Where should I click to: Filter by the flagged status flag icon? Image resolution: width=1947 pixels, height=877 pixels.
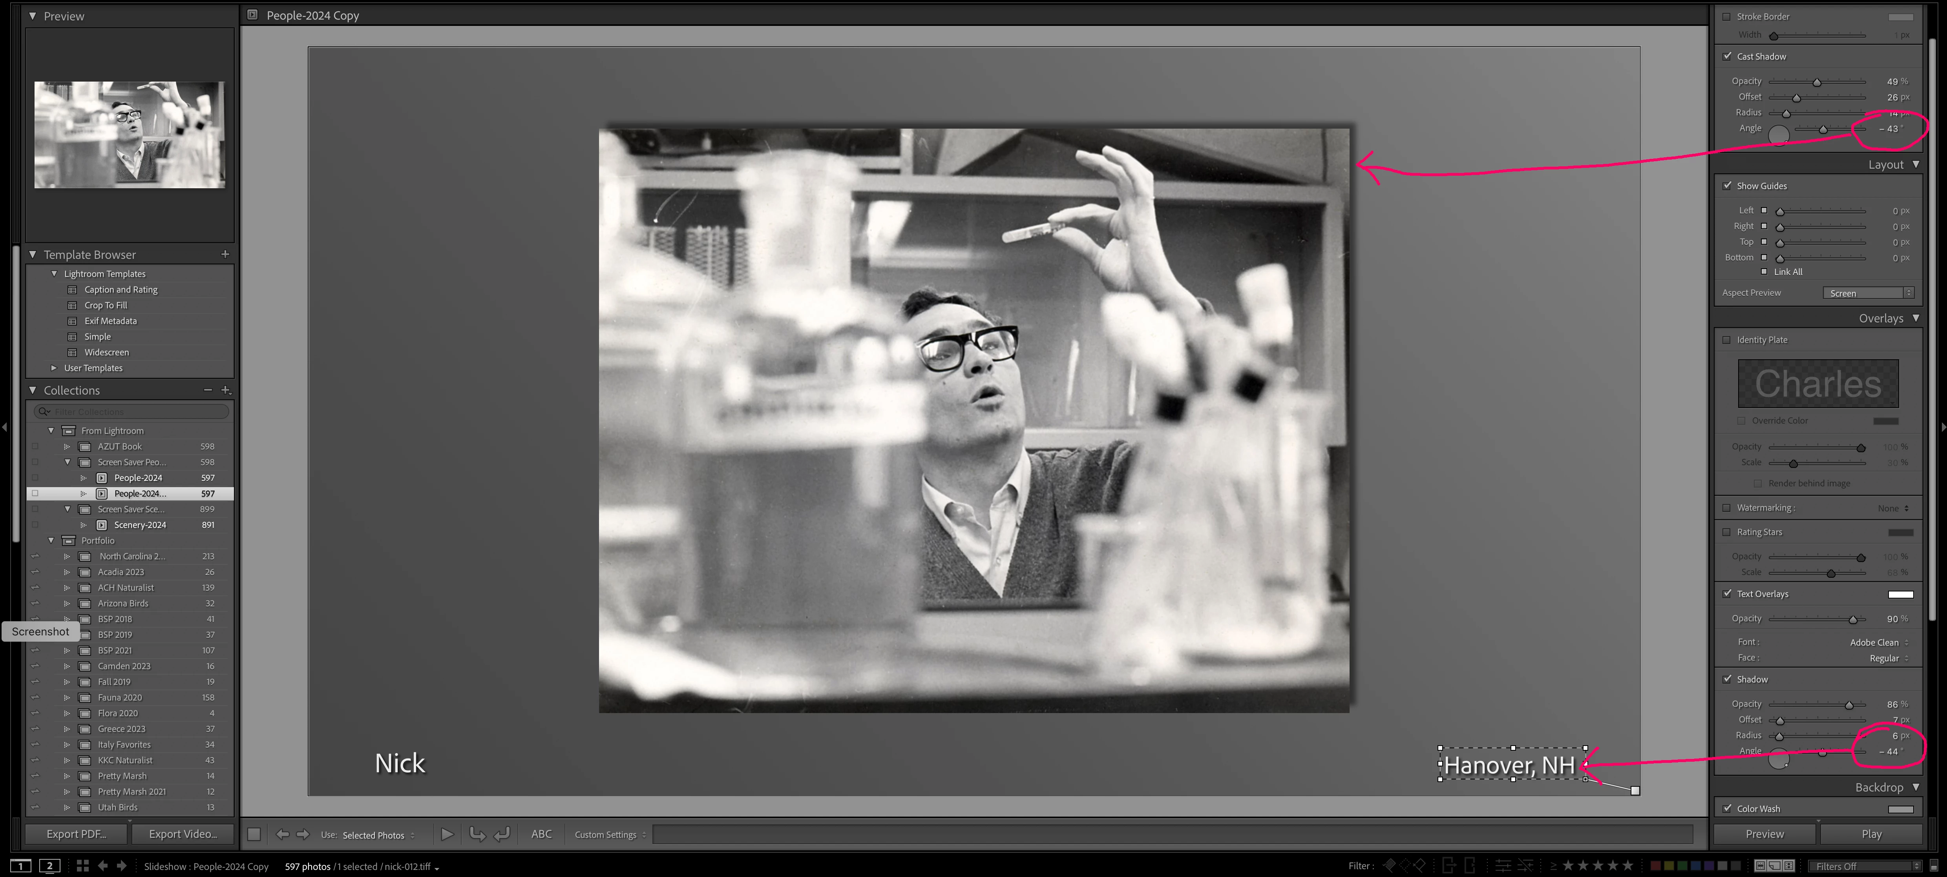point(1389,866)
